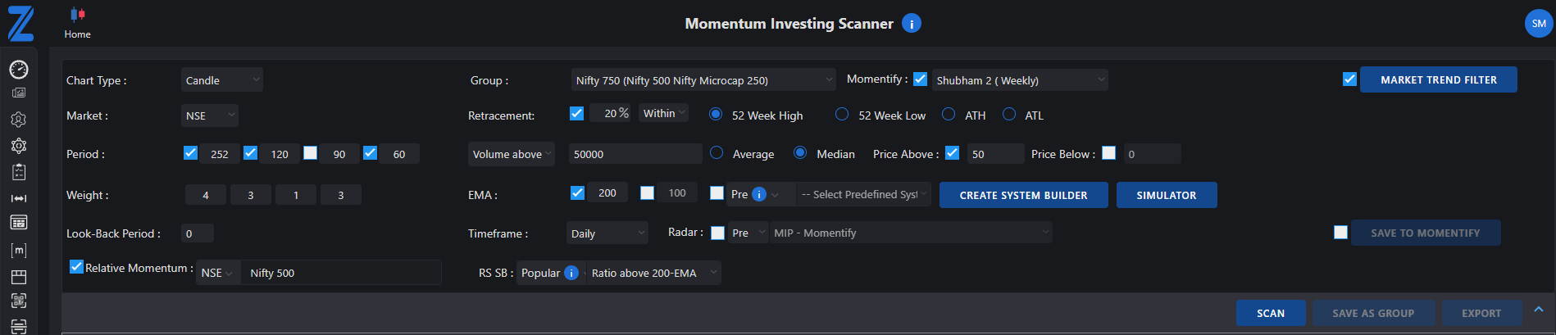1556x335 pixels.
Task: Open the Relative Momentum NSE exchange dropdown
Action: pos(218,273)
